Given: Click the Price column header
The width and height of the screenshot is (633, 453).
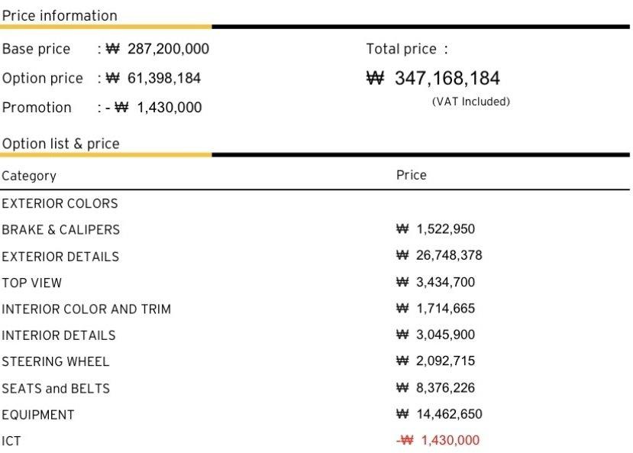Looking at the screenshot, I should click(x=411, y=175).
